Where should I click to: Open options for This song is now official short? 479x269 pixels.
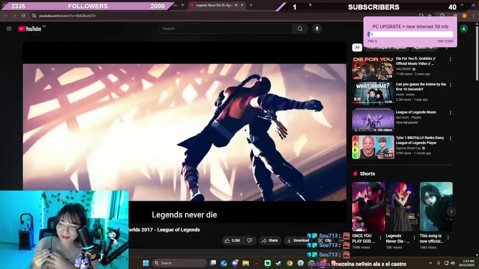tap(448, 238)
